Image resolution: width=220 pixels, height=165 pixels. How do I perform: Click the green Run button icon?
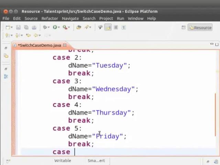click(55, 27)
